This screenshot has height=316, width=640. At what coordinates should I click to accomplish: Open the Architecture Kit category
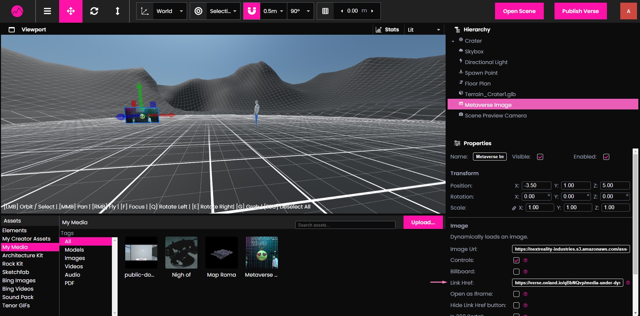(x=23, y=255)
